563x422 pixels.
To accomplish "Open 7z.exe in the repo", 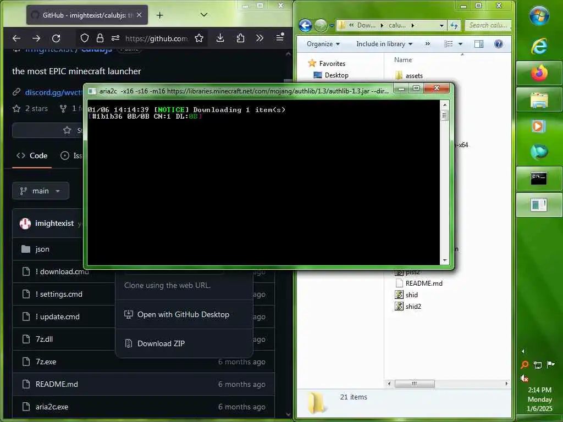I will tap(46, 362).
